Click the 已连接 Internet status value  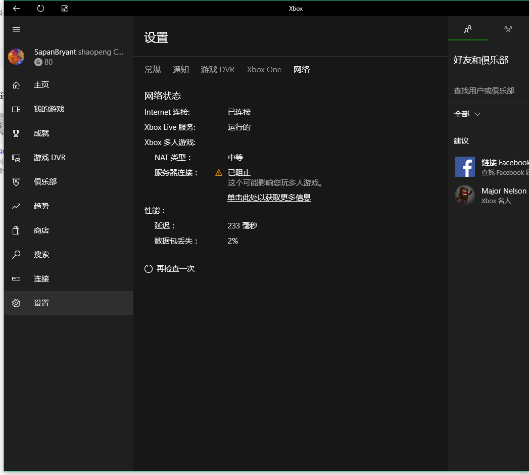point(239,112)
